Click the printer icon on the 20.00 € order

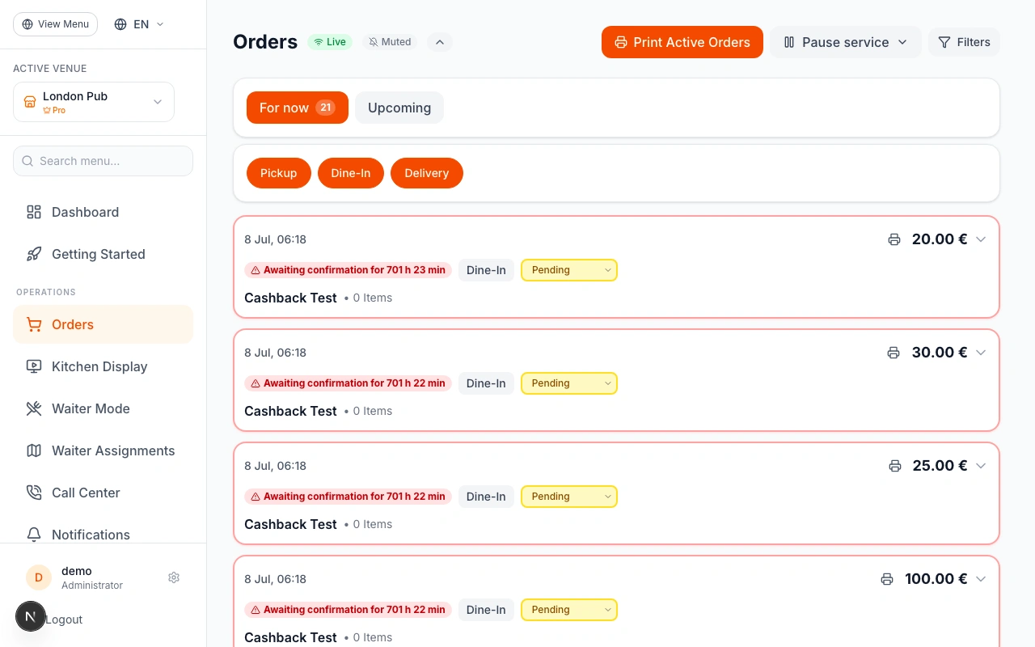[894, 239]
